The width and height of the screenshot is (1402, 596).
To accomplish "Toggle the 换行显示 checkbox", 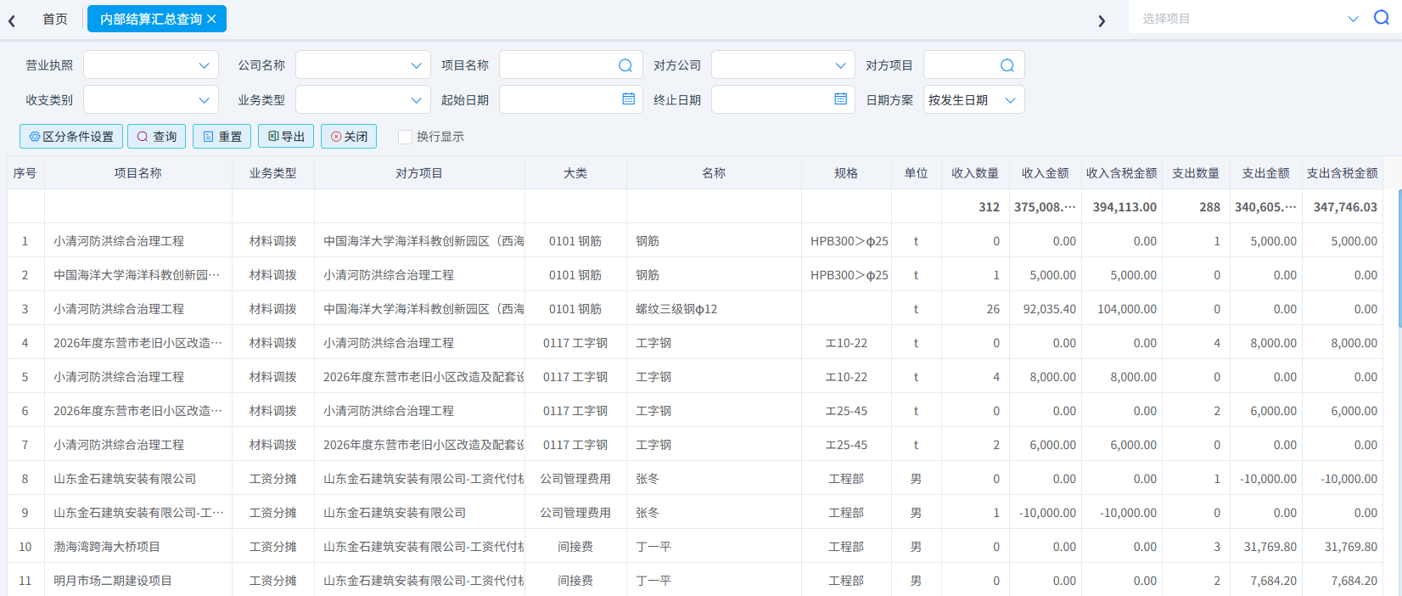I will 405,137.
